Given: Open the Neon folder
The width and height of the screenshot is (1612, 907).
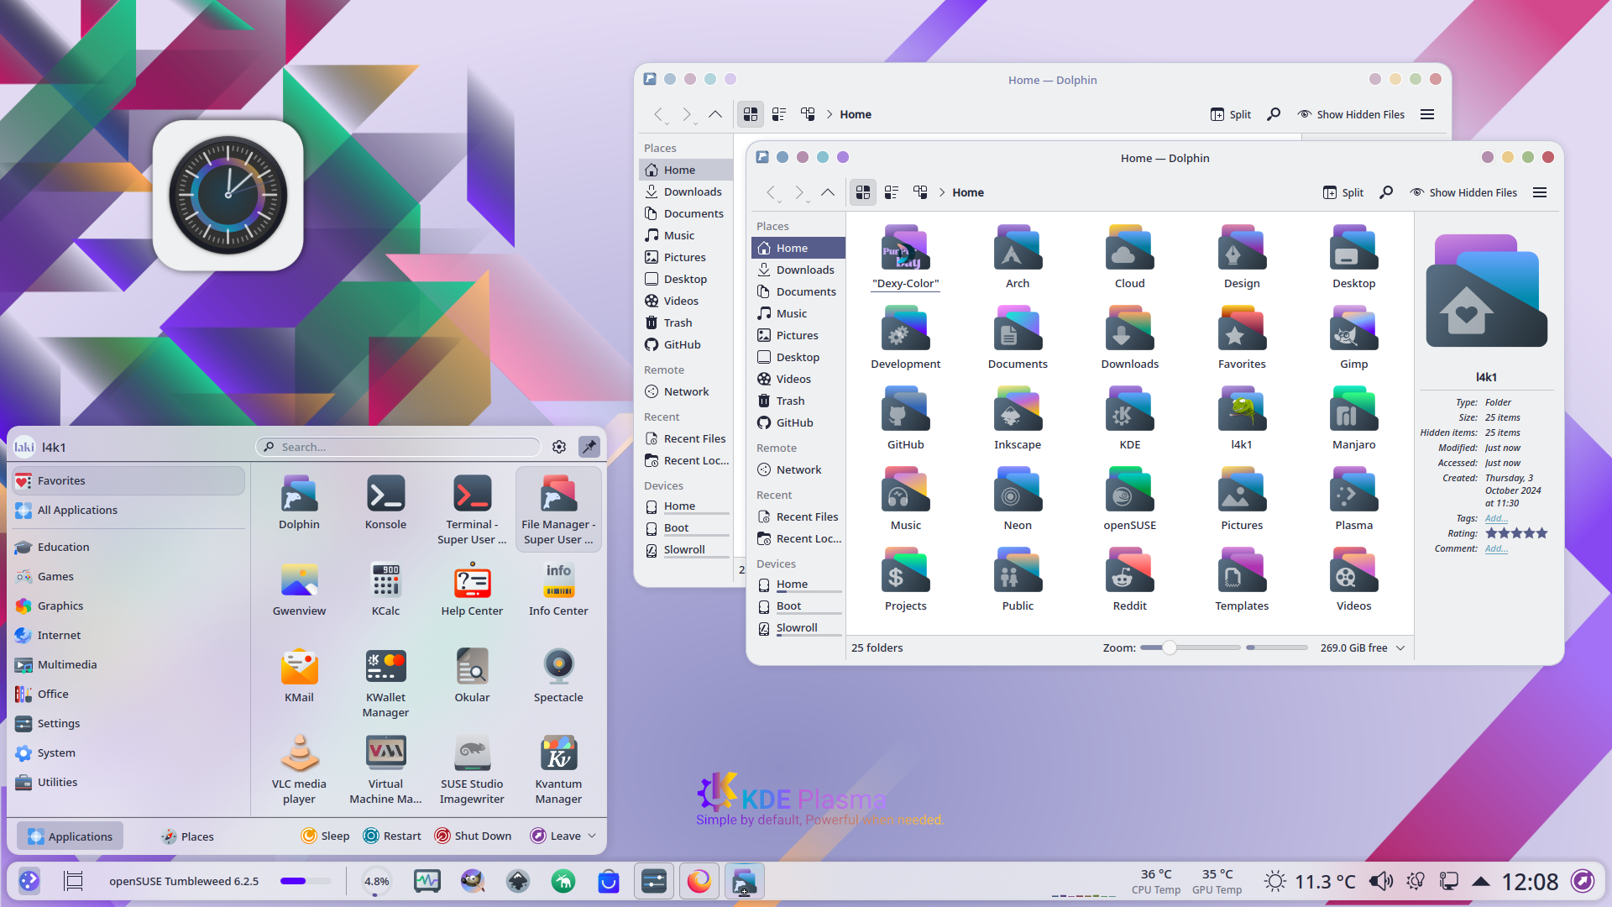Looking at the screenshot, I should point(1018,499).
